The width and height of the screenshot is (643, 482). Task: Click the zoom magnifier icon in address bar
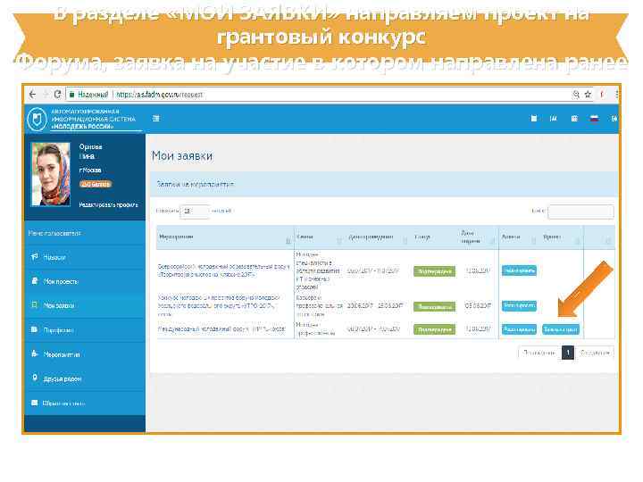pyautogui.click(x=576, y=95)
